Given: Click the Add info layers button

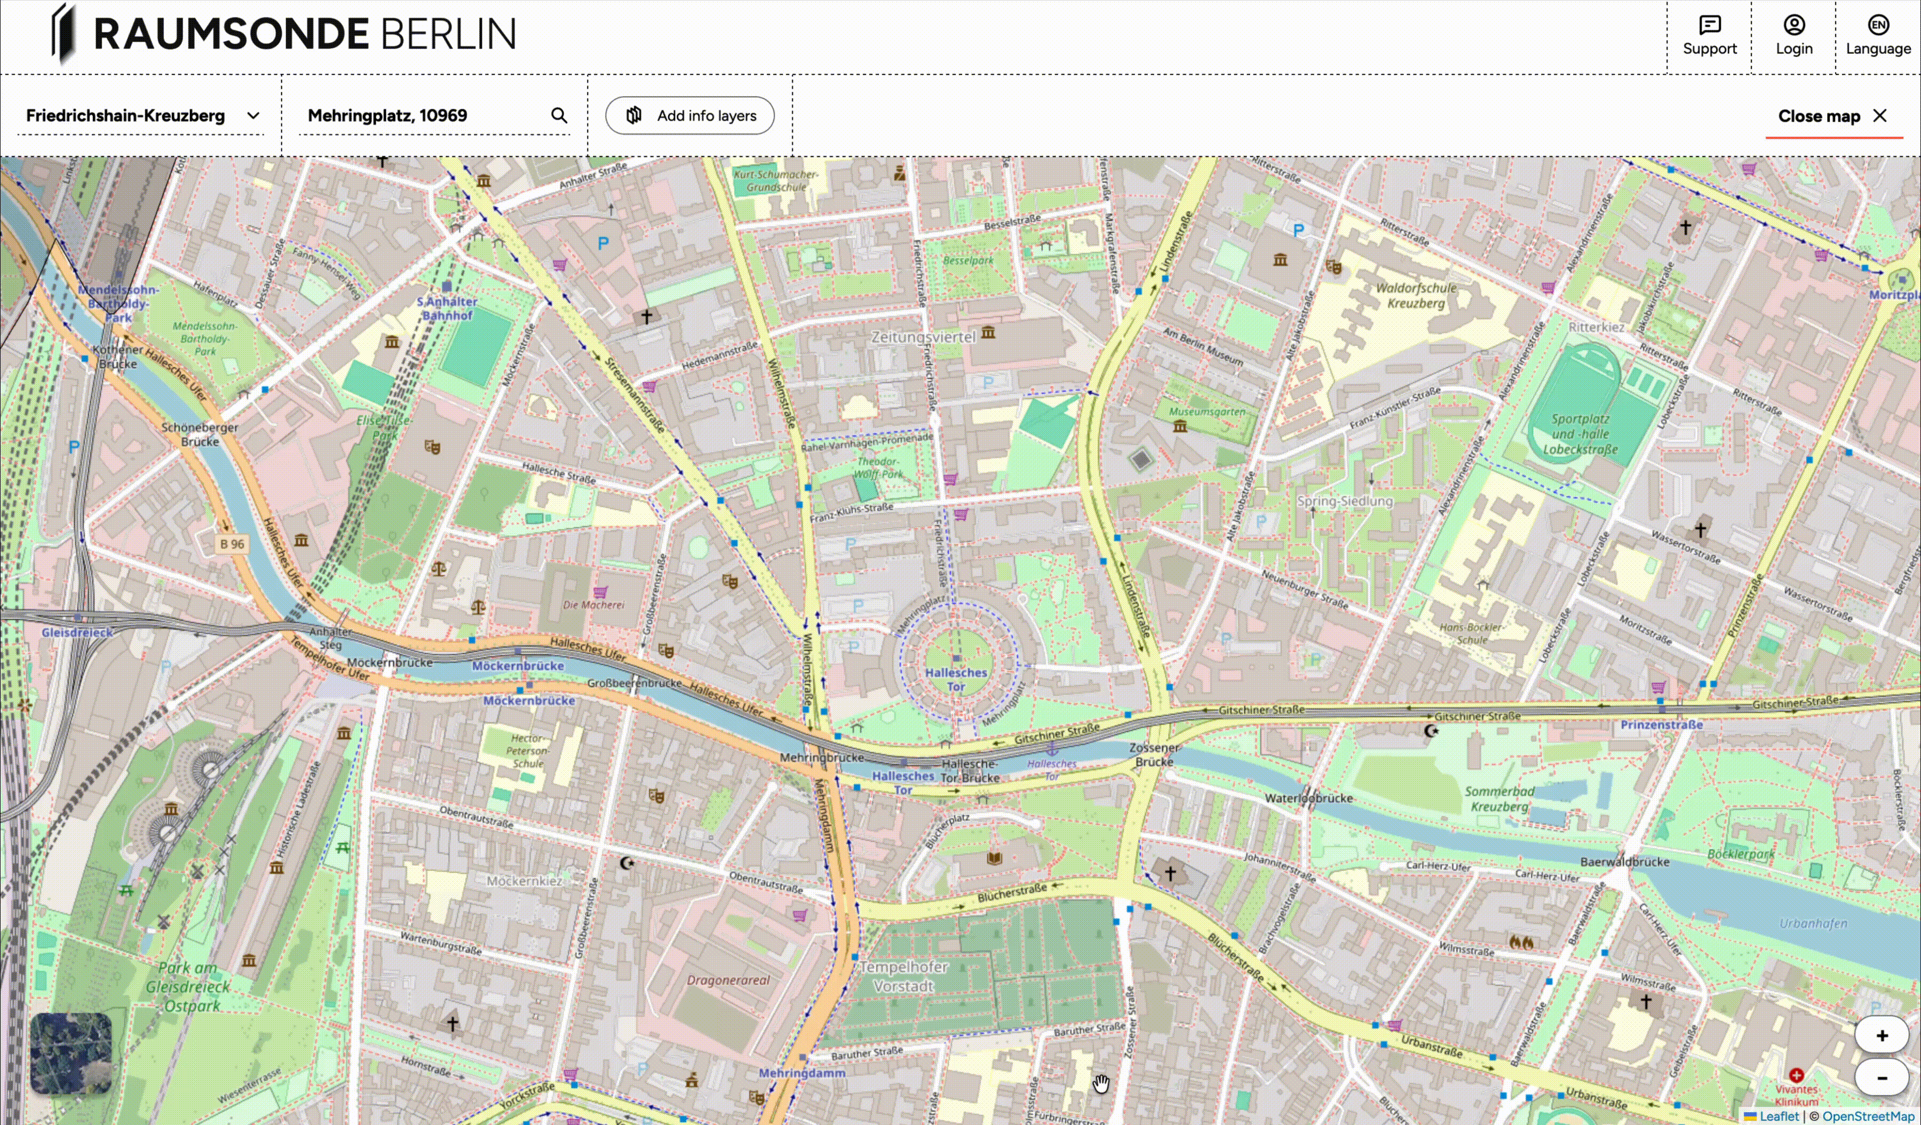Looking at the screenshot, I should pos(689,116).
